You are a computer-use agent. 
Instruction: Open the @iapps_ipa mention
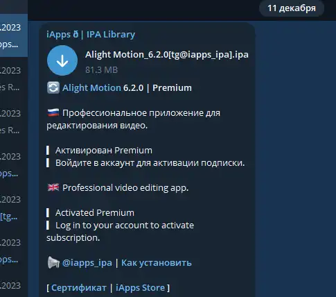point(87,263)
